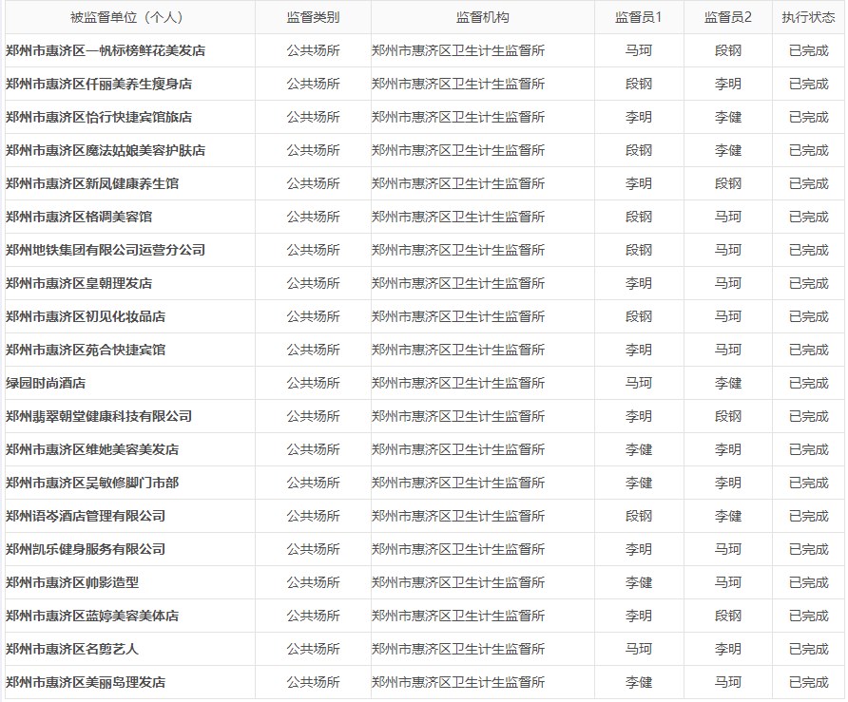Click 段钢 in the 语岑酒店管理 row
The width and height of the screenshot is (848, 702).
click(x=639, y=516)
